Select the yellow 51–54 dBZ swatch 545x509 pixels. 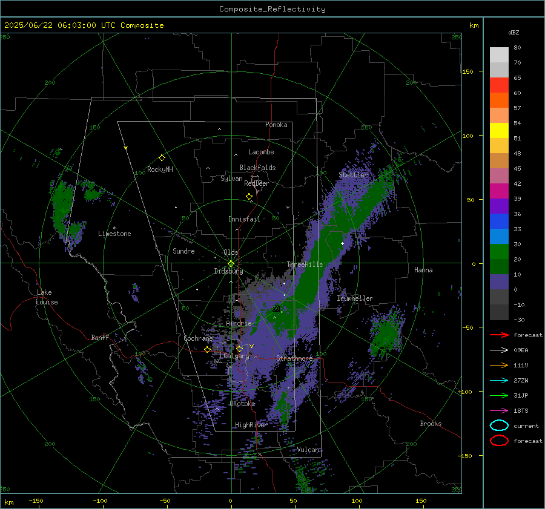coord(499,131)
